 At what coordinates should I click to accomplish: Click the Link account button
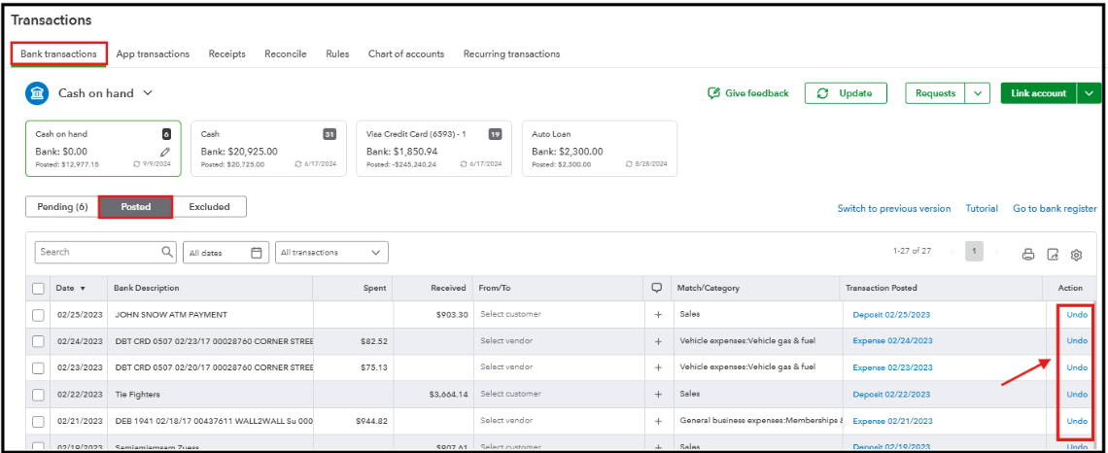tap(1039, 93)
